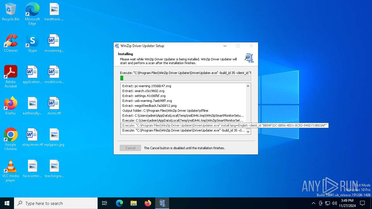This screenshot has height=209, width=372.
Task: Open network status tray icon
Action: pos(328,203)
